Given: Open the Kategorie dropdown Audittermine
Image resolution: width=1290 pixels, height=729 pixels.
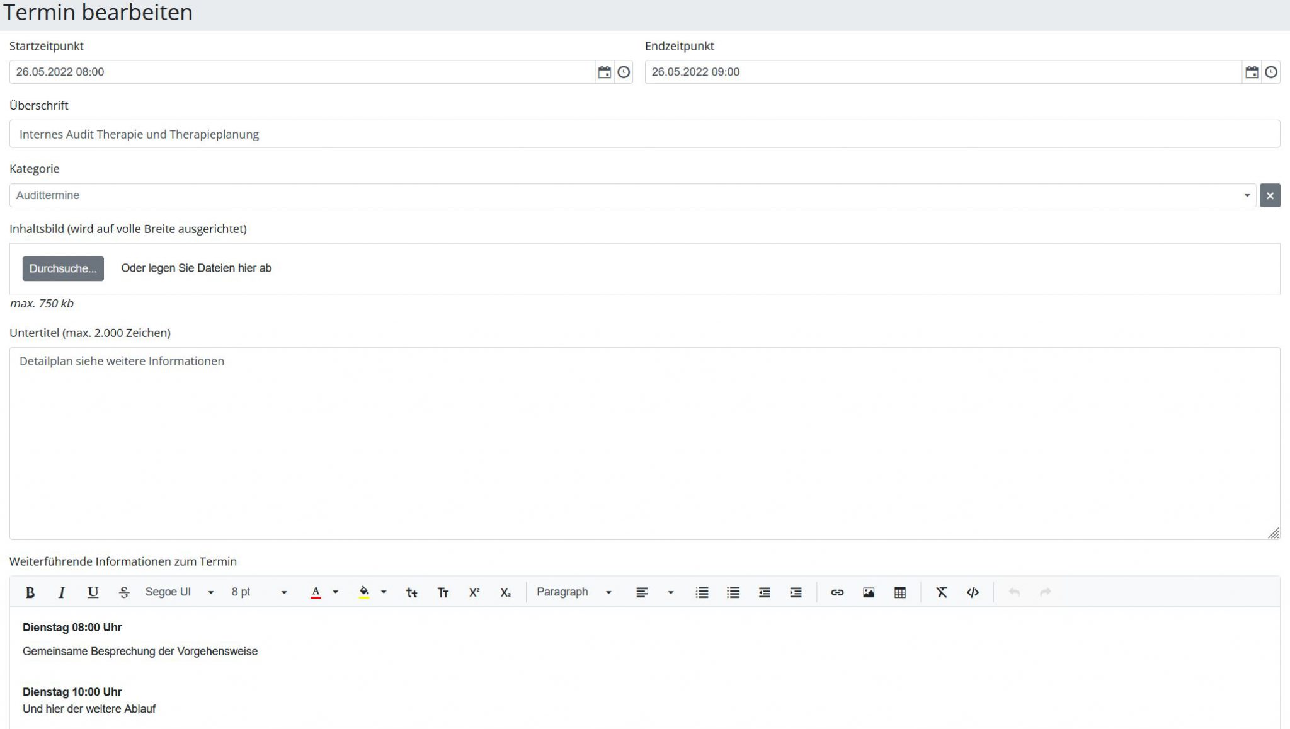Looking at the screenshot, I should tap(633, 195).
